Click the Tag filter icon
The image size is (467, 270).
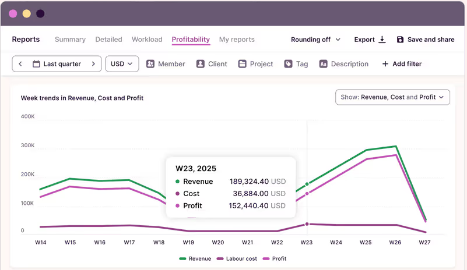point(288,64)
